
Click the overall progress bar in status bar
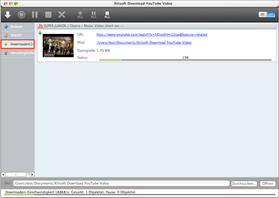[x=139, y=195]
